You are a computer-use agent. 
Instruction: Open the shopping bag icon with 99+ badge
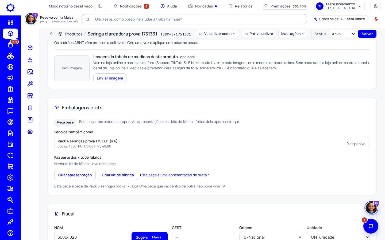coord(10,45)
